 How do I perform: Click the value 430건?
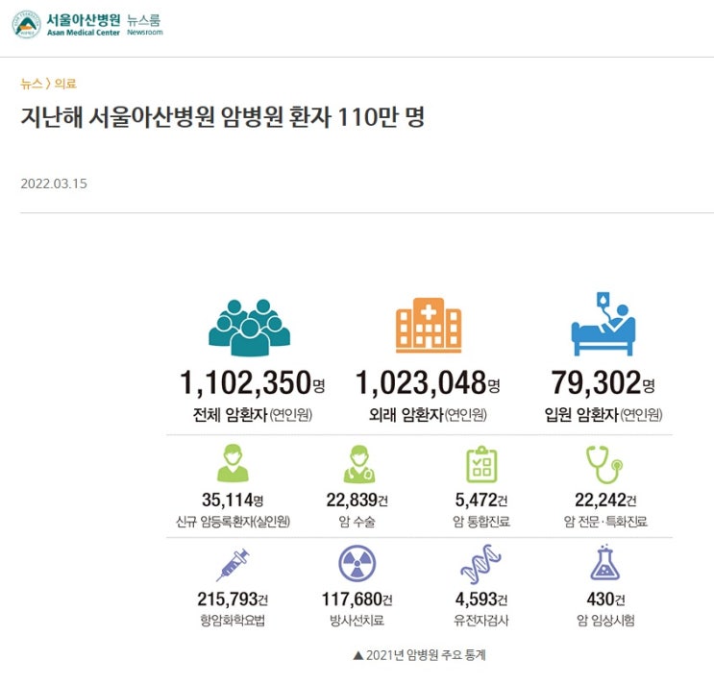tap(605, 599)
